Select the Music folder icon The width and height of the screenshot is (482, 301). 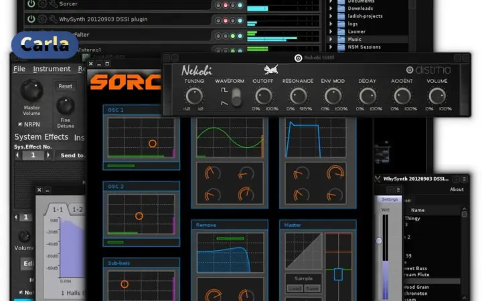pyautogui.click(x=341, y=39)
